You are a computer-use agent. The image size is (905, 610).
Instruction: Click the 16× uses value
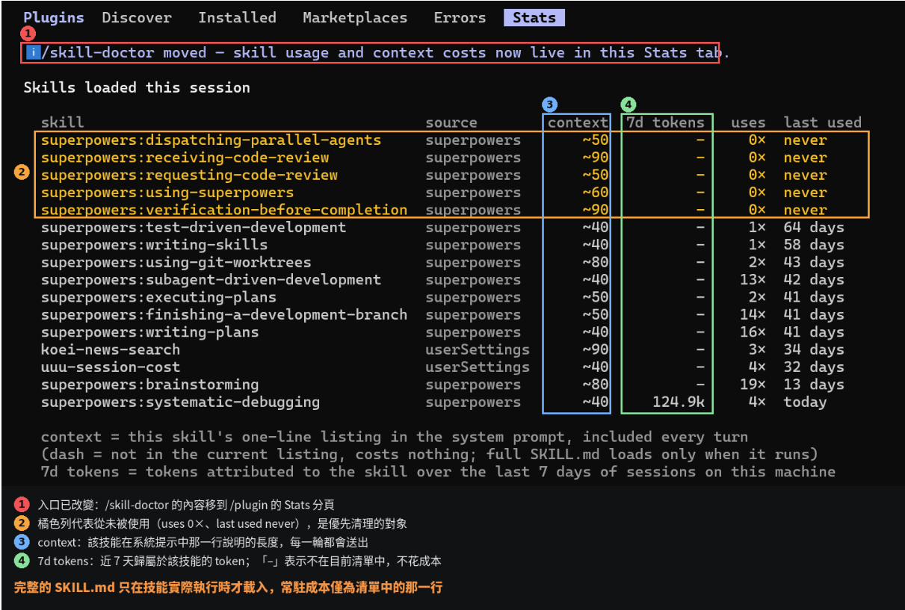click(x=753, y=332)
